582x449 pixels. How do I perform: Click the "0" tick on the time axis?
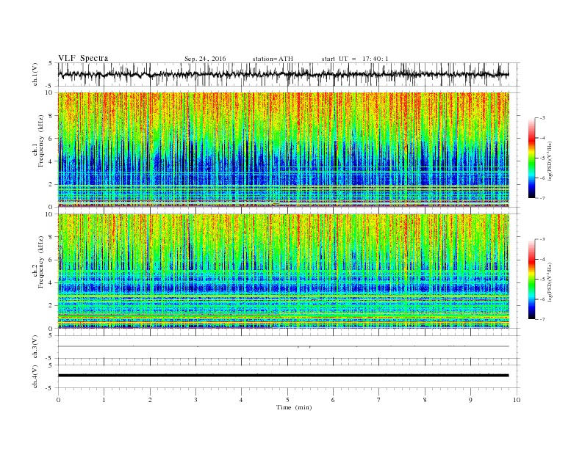[x=58, y=400]
